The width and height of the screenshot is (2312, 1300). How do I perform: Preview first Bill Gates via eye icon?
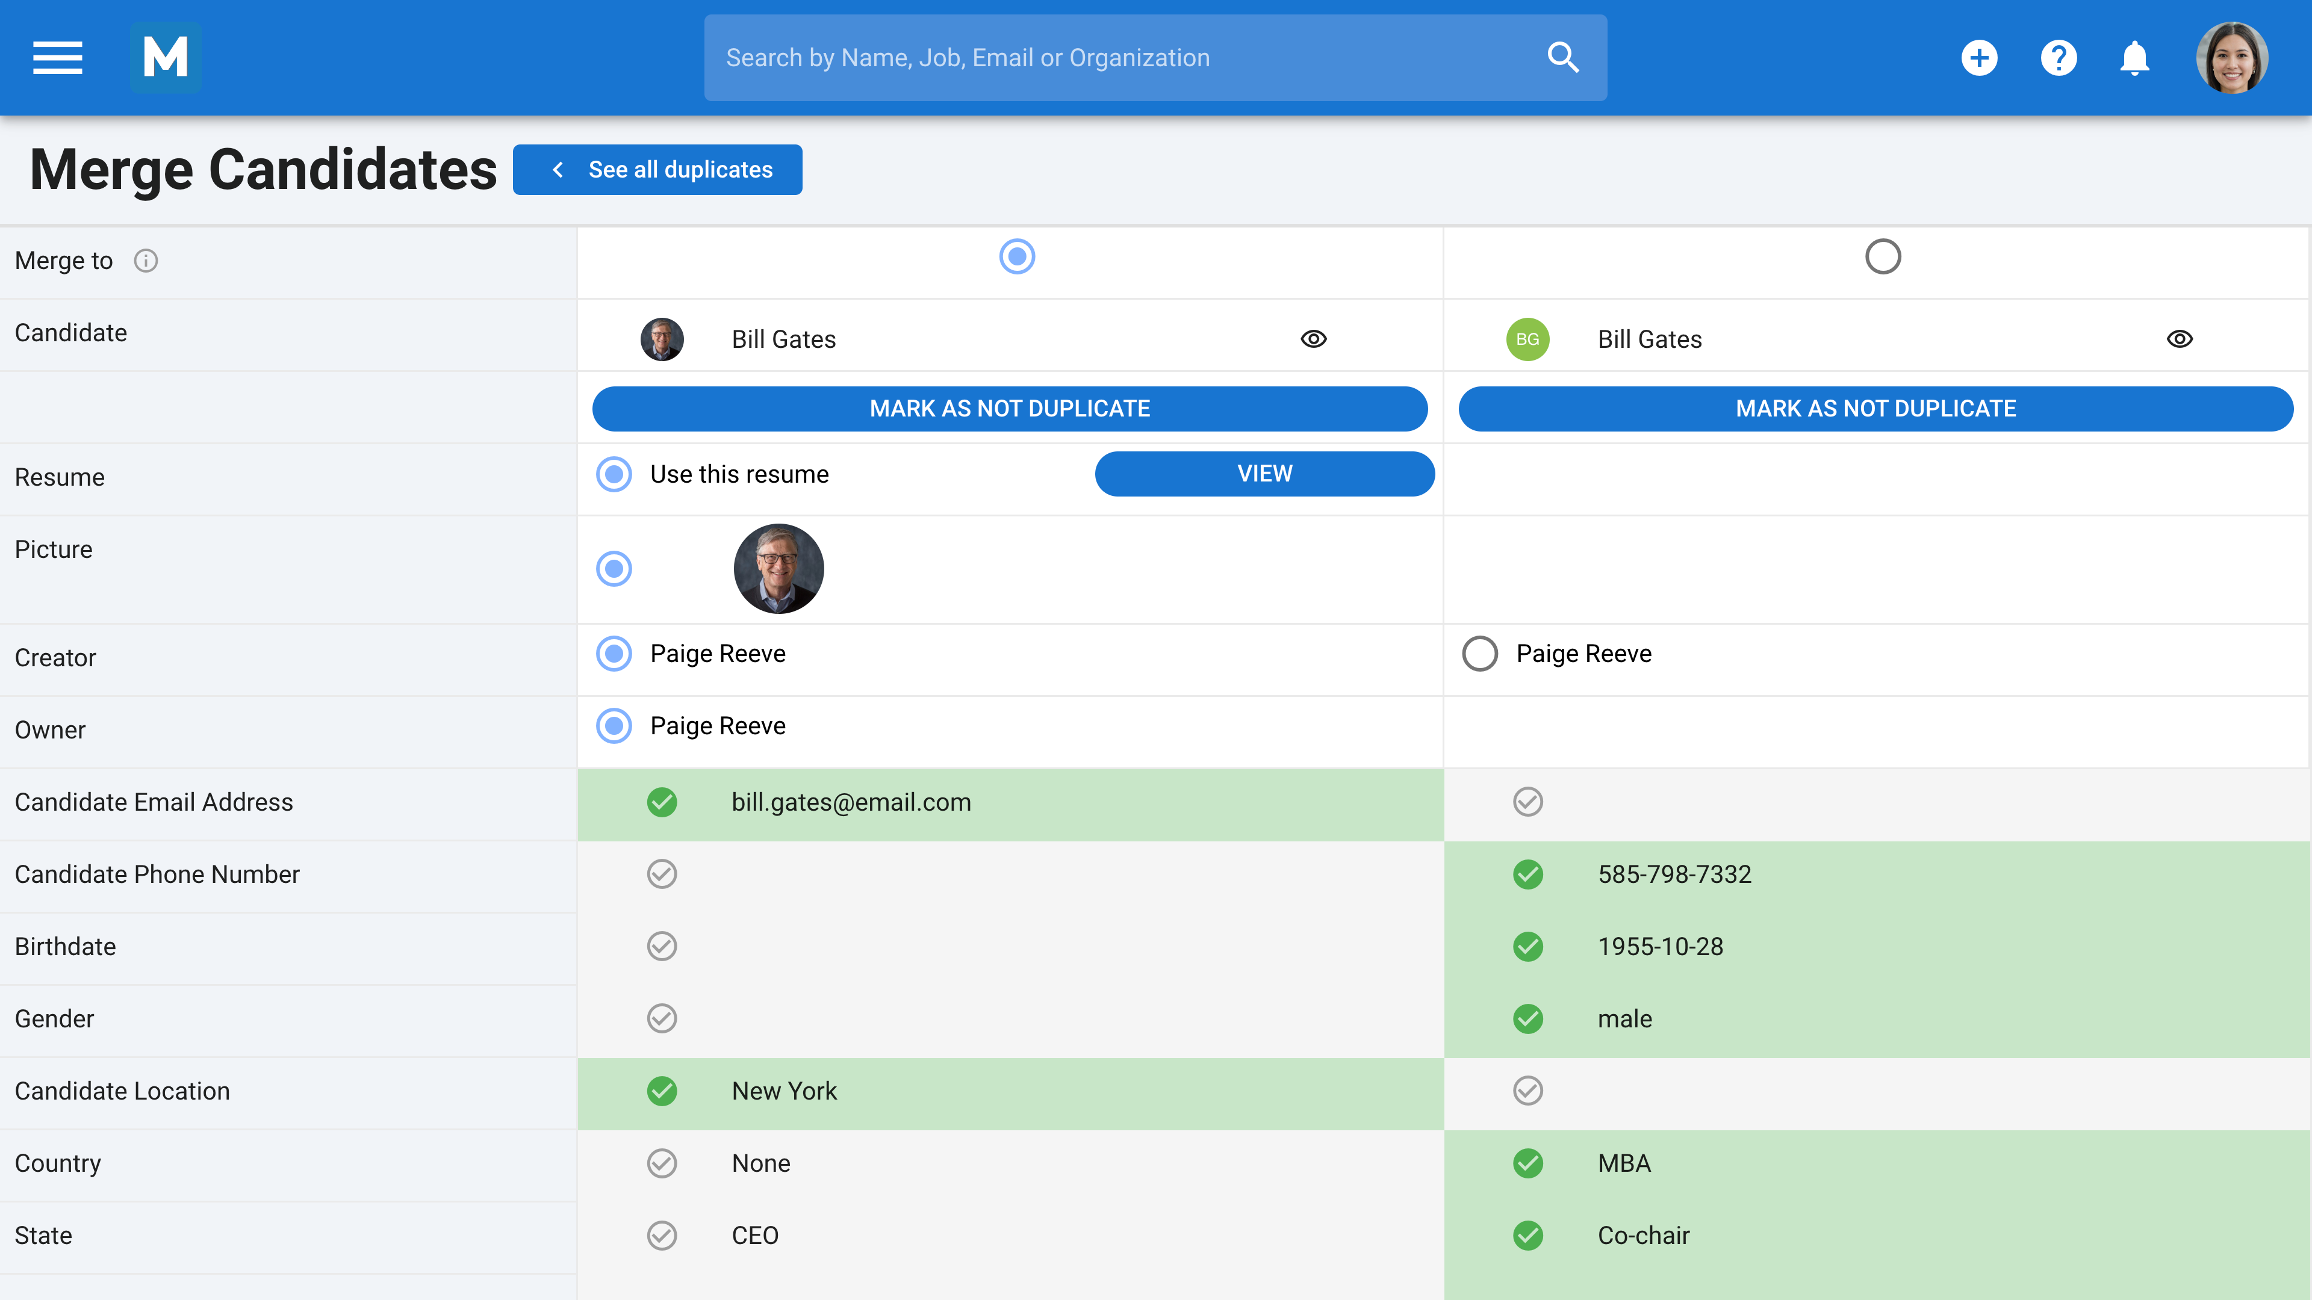[x=1313, y=339]
